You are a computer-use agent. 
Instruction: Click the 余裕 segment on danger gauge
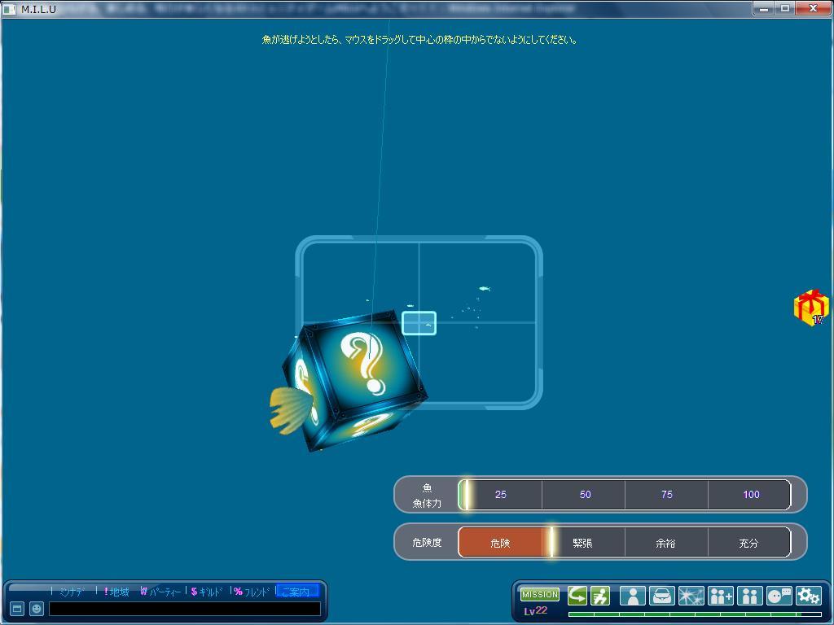pos(666,543)
